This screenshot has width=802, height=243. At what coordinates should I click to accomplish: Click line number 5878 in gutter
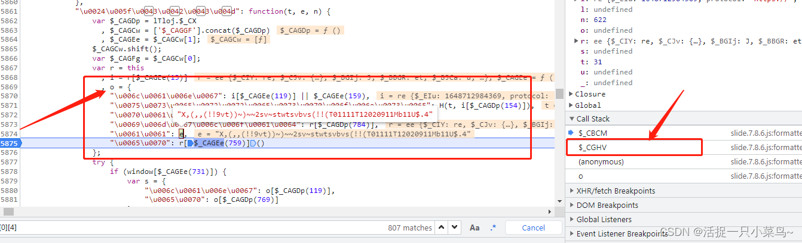coord(10,171)
